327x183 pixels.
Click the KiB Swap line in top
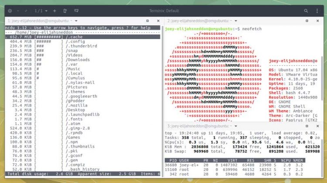[242, 151]
